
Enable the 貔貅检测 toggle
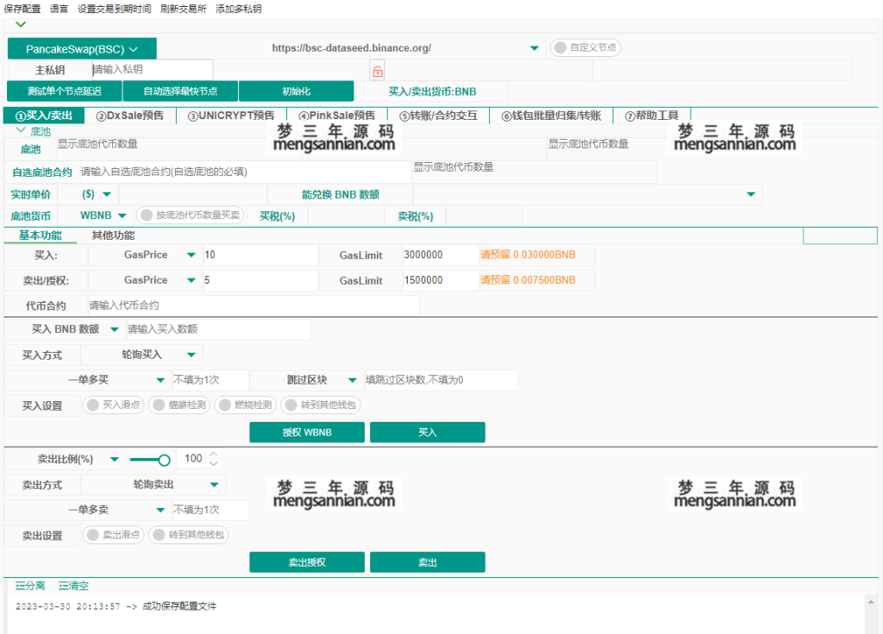[x=180, y=405]
